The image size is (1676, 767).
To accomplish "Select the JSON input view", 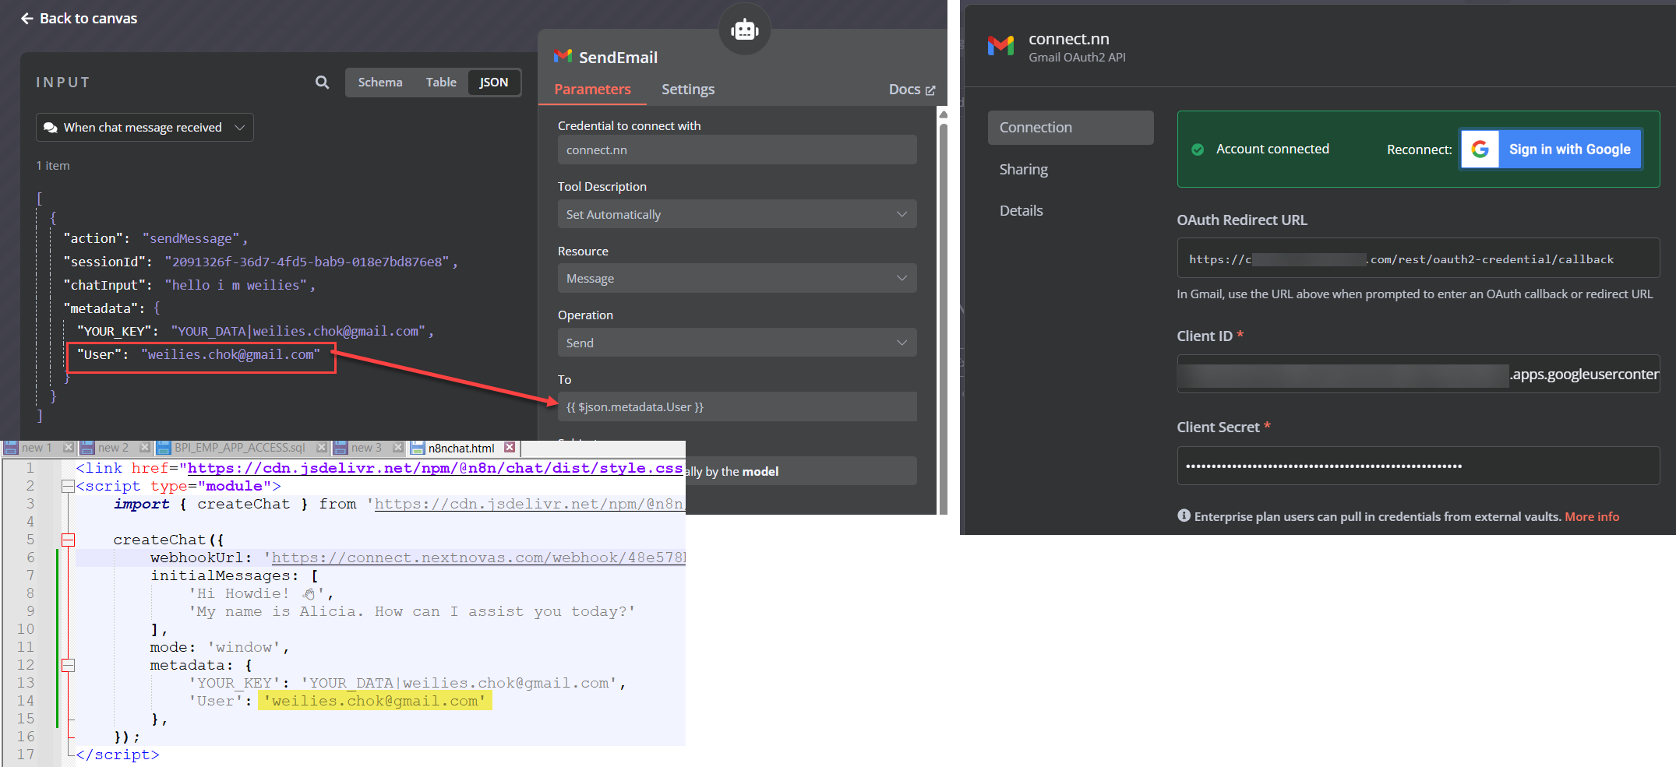I will pyautogui.click(x=493, y=83).
